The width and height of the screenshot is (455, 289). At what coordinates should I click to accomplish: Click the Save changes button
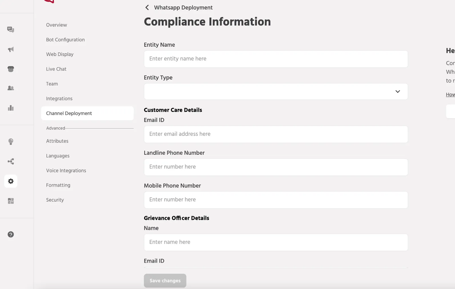(165, 281)
